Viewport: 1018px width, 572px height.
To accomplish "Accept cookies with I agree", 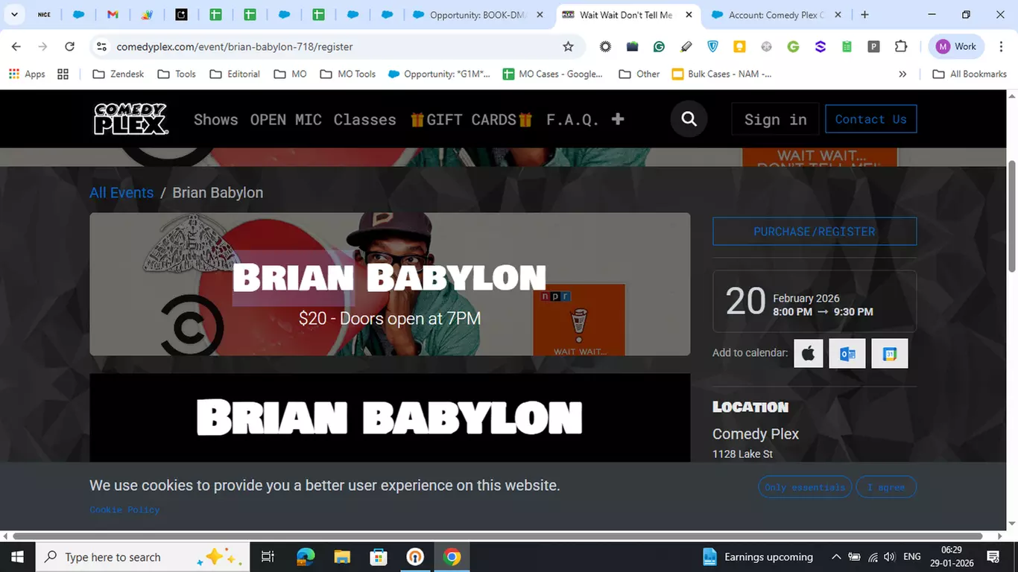I will pyautogui.click(x=886, y=486).
